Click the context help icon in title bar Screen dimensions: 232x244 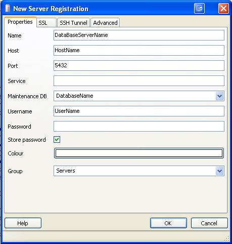(x=199, y=8)
